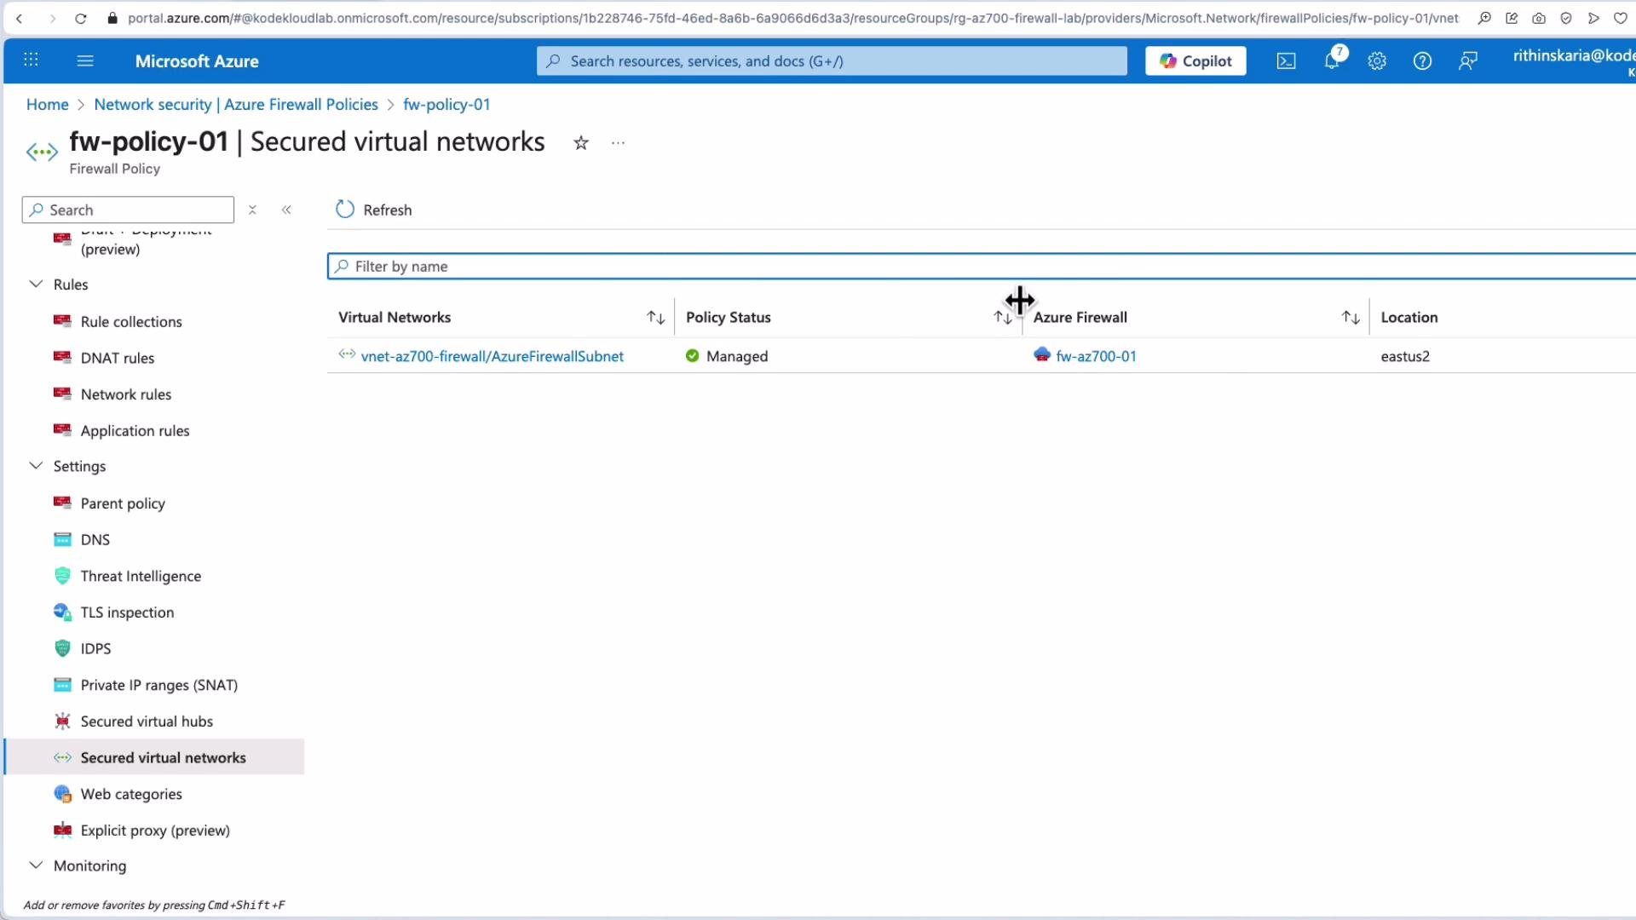The width and height of the screenshot is (1636, 920).
Task: Focus the Filter by name field
Action: 982,267
